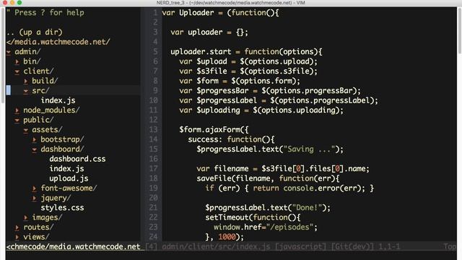Image resolution: width=462 pixels, height=260 pixels.
Task: Collapse the client/ folder arrow
Action: pyautogui.click(x=17, y=71)
